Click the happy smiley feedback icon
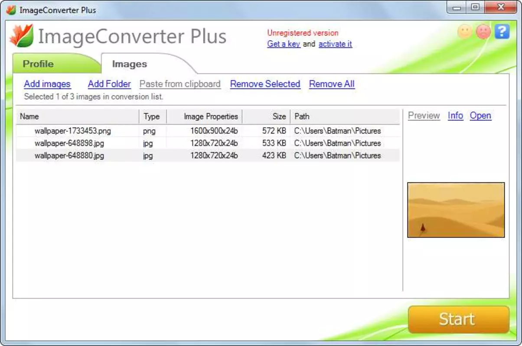 (464, 32)
